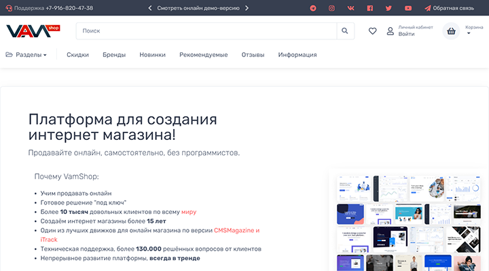The height and width of the screenshot is (271, 489).
Task: Click the template screenshots collage image
Action: [409, 223]
